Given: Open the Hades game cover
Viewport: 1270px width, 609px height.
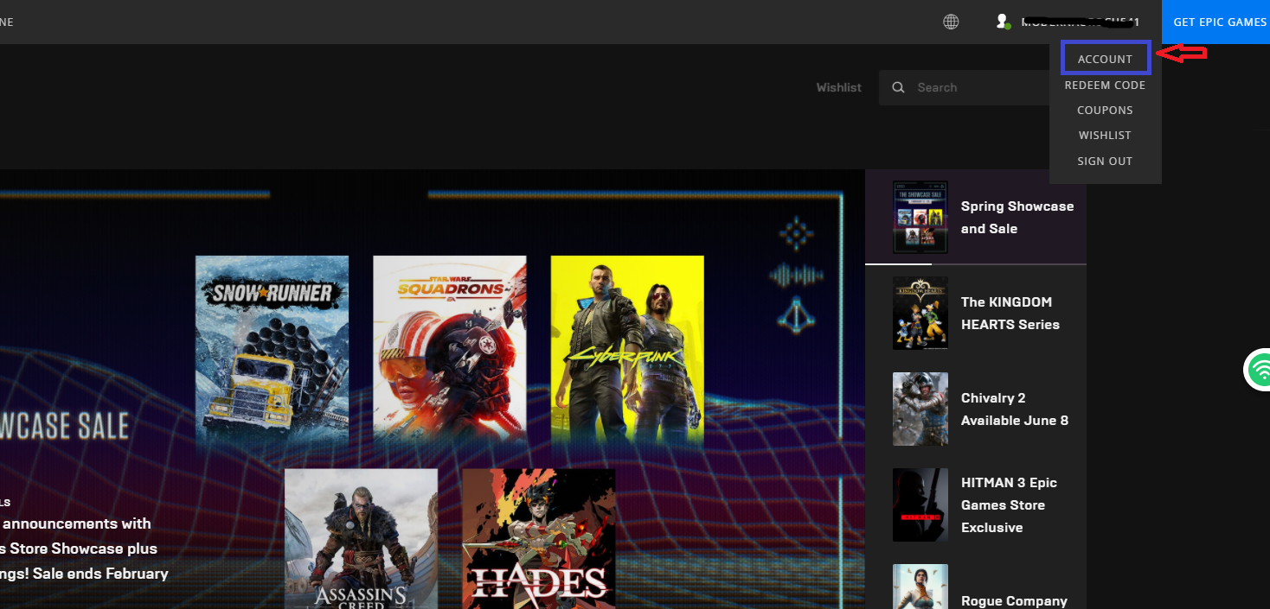Looking at the screenshot, I should [x=539, y=539].
